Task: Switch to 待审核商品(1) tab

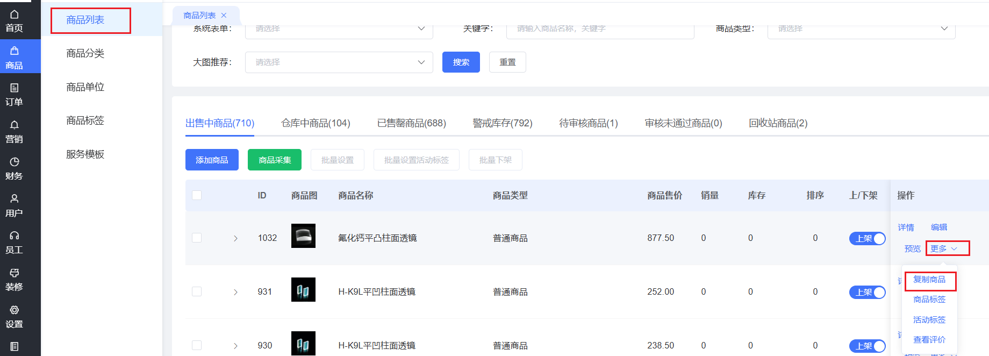Action: (589, 123)
